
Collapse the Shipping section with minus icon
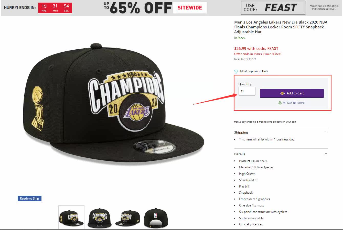[326, 132]
